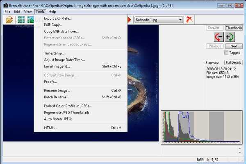Select EXIF Copy... from Tools menu
Image resolution: width=246 pixels, height=164 pixels.
pyautogui.click(x=81, y=25)
